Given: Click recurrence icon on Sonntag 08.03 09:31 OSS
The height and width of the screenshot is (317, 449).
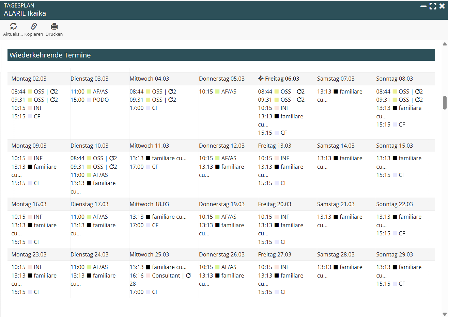Looking at the screenshot, I should 417,100.
